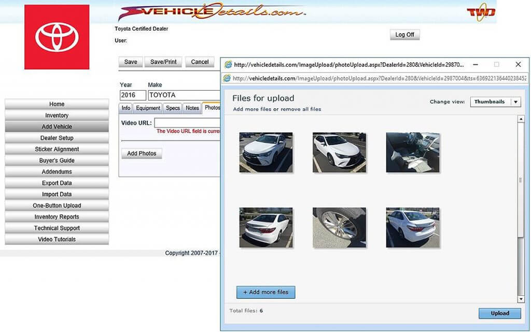Open the Thumbnails change view dropdown
531x332 pixels.
(495, 102)
